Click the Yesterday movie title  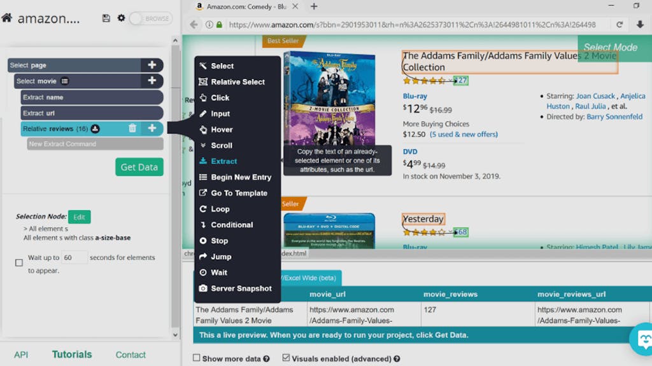(x=423, y=219)
